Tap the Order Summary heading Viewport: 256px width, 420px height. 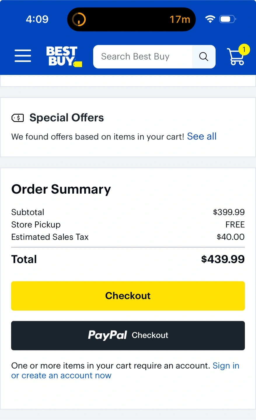coord(61,189)
